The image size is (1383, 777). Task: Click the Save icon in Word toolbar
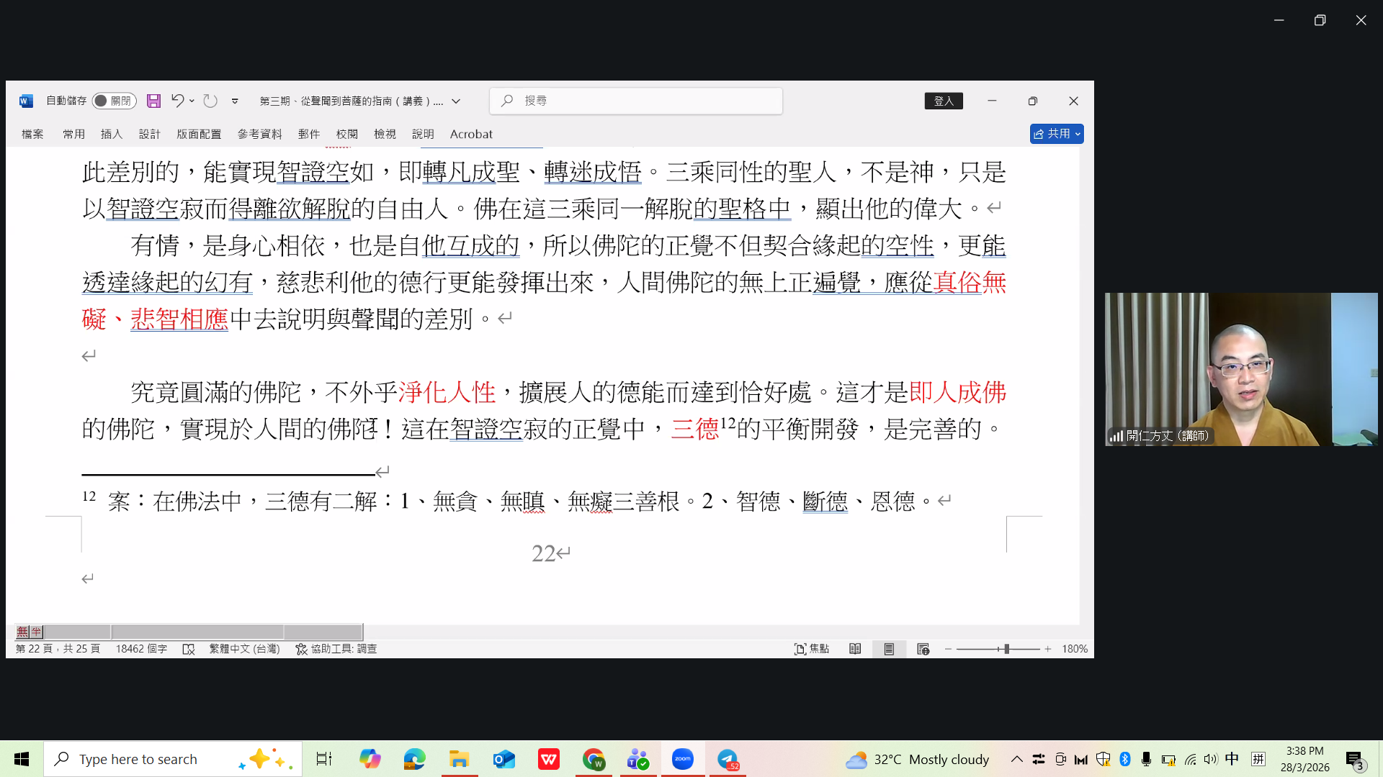[153, 101]
